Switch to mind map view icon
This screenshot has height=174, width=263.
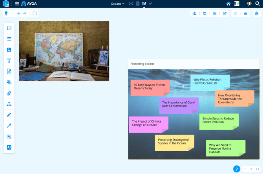click(x=131, y=4)
